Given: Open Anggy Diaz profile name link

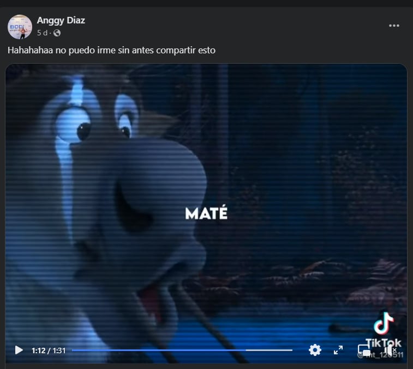Looking at the screenshot, I should (61, 20).
